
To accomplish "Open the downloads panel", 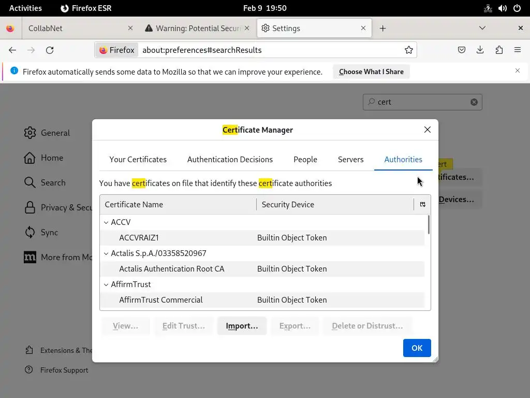I will 480,50.
